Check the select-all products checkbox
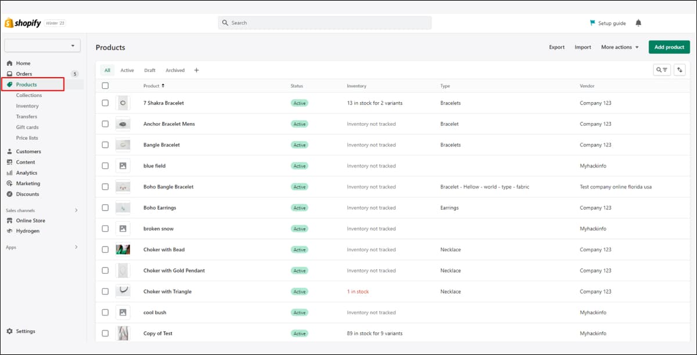This screenshot has height=355, width=697. pyautogui.click(x=105, y=86)
